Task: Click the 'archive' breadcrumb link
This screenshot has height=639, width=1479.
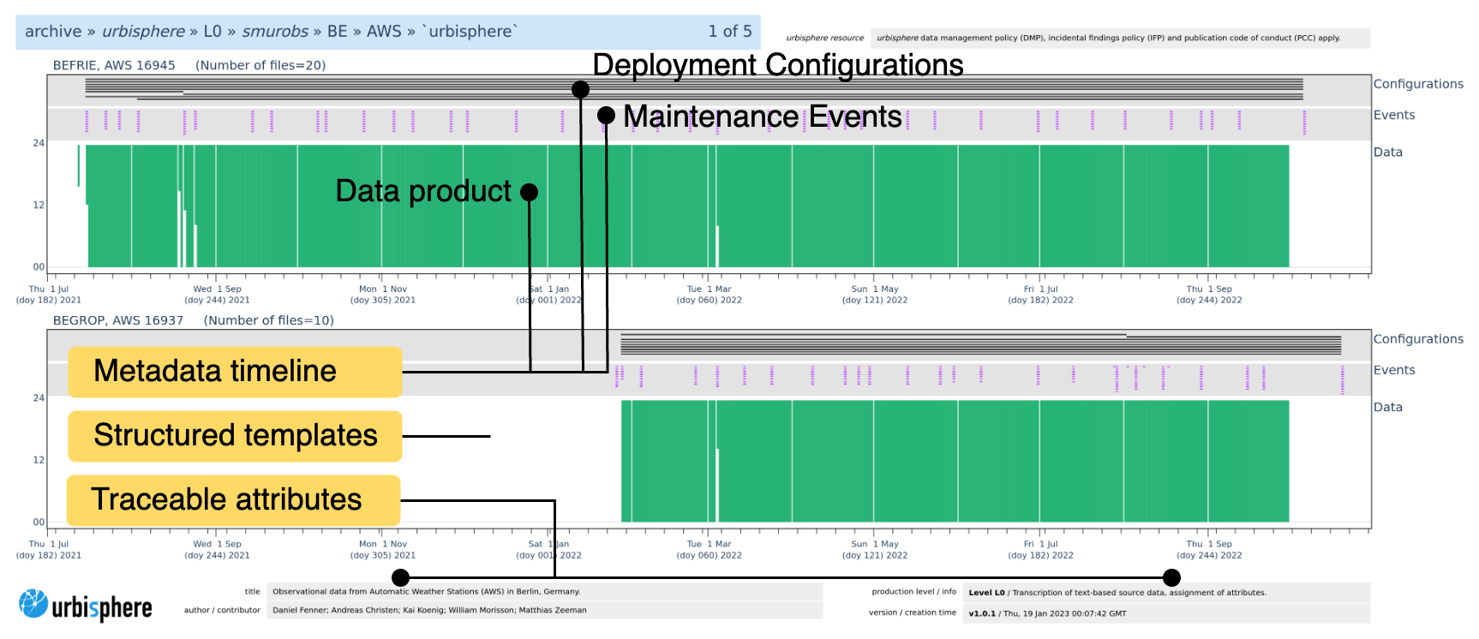Action: click(x=52, y=32)
